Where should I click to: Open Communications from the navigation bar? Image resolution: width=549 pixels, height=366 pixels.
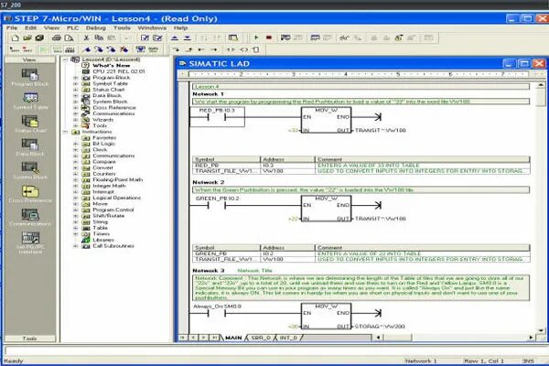point(30,217)
